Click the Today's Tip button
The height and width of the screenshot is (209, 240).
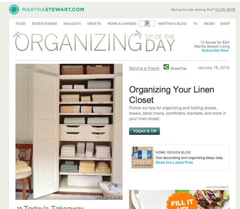tap(144, 131)
